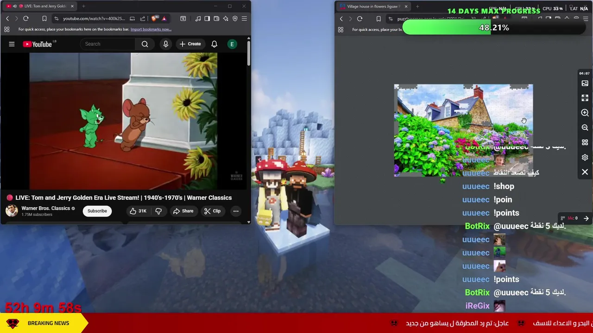593x333 pixels.
Task: Start voice search with the microphone icon
Action: [x=165, y=44]
